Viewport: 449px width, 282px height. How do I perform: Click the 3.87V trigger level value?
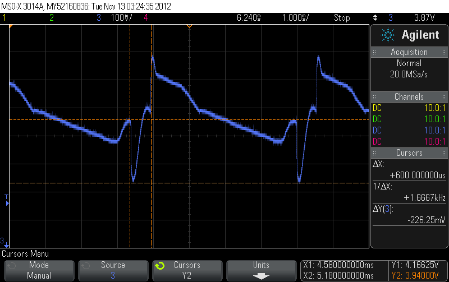[424, 18]
